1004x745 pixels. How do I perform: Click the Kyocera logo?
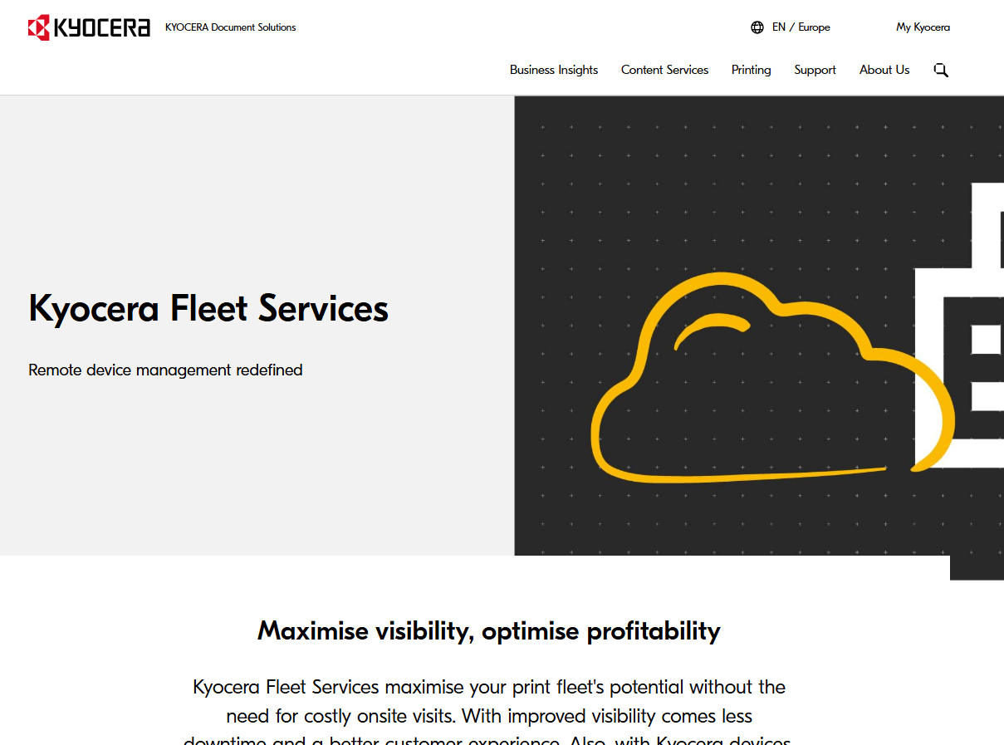pos(89,27)
